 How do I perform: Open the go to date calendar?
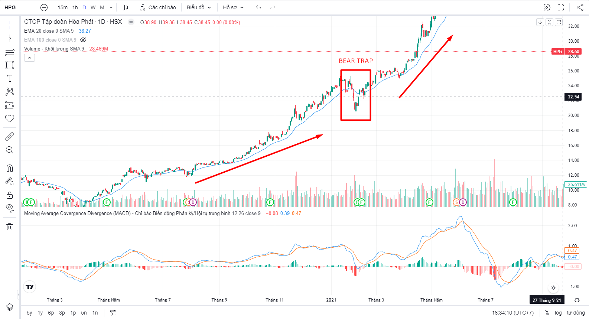coord(113,313)
